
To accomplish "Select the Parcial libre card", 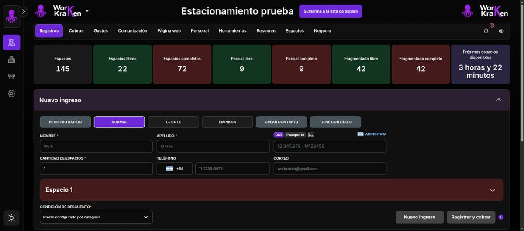I will [241, 64].
